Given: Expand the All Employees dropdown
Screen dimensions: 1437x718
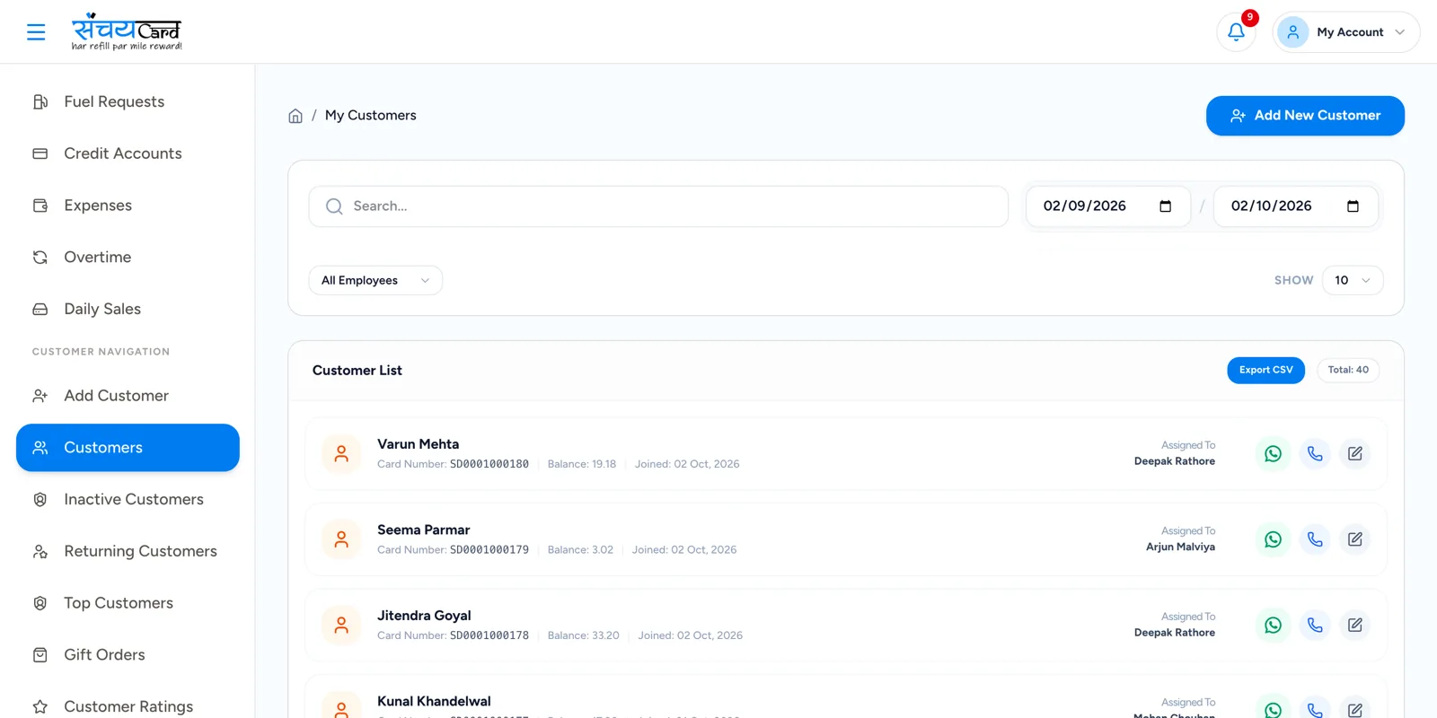Looking at the screenshot, I should tap(375, 280).
